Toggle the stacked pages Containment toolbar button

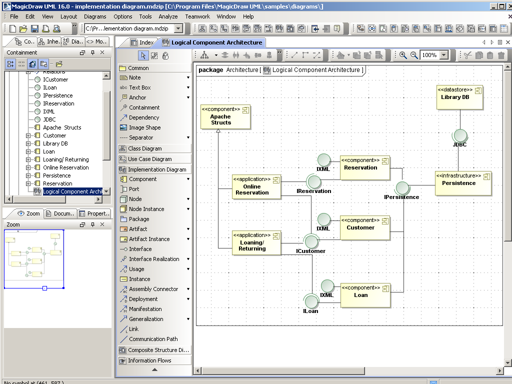[32, 64]
